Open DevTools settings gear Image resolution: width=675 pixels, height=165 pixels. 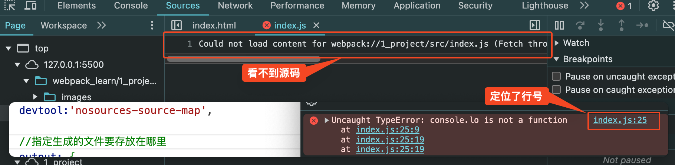point(653,6)
